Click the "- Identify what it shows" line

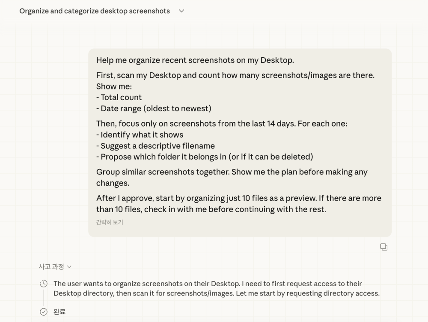click(140, 135)
